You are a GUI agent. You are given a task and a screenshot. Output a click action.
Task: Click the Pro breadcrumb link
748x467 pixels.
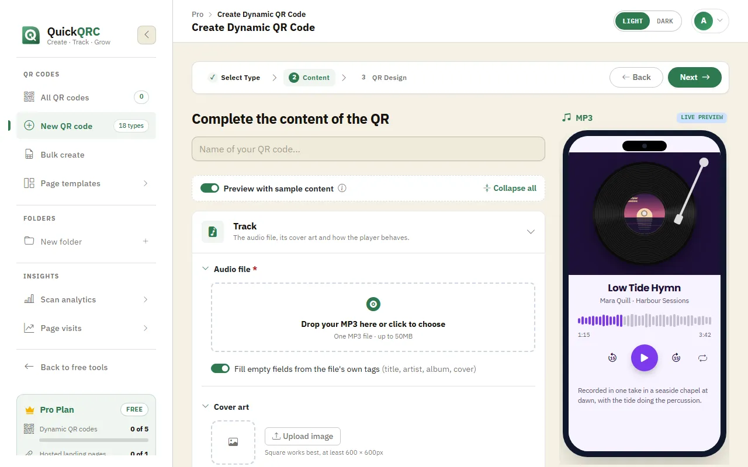pos(198,14)
